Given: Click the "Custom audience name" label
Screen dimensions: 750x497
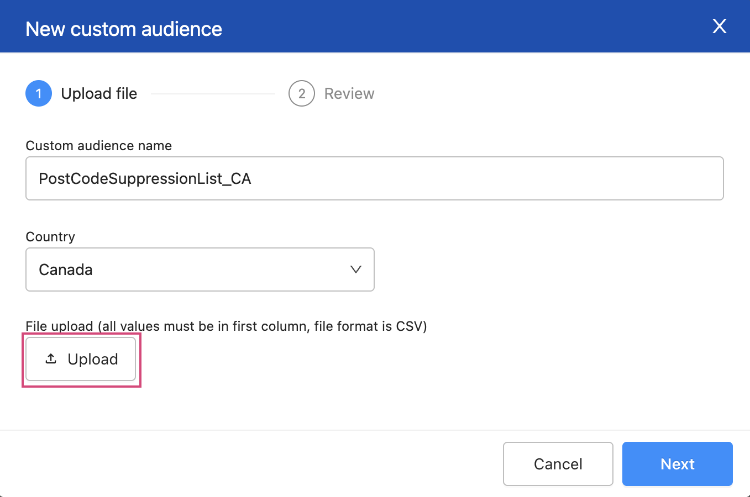Looking at the screenshot, I should pyautogui.click(x=99, y=145).
